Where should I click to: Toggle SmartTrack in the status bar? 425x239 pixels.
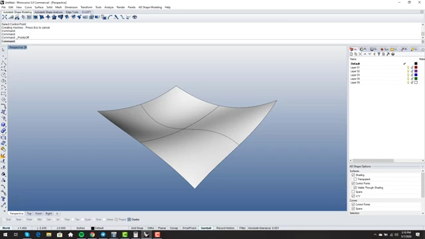189,228
